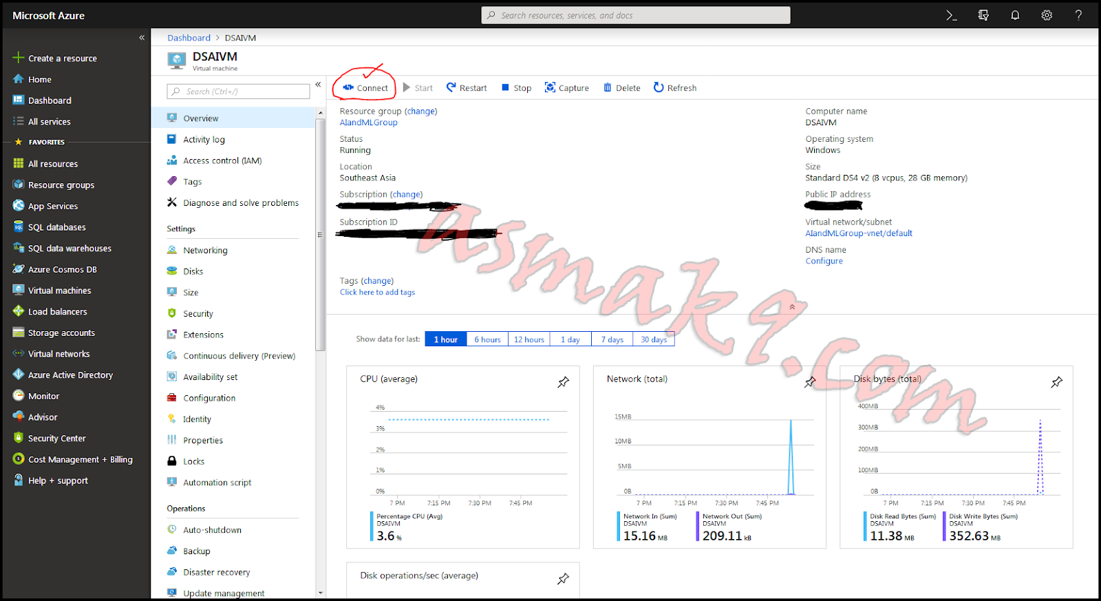Open Help + support
This screenshot has width=1101, height=601.
[51, 481]
